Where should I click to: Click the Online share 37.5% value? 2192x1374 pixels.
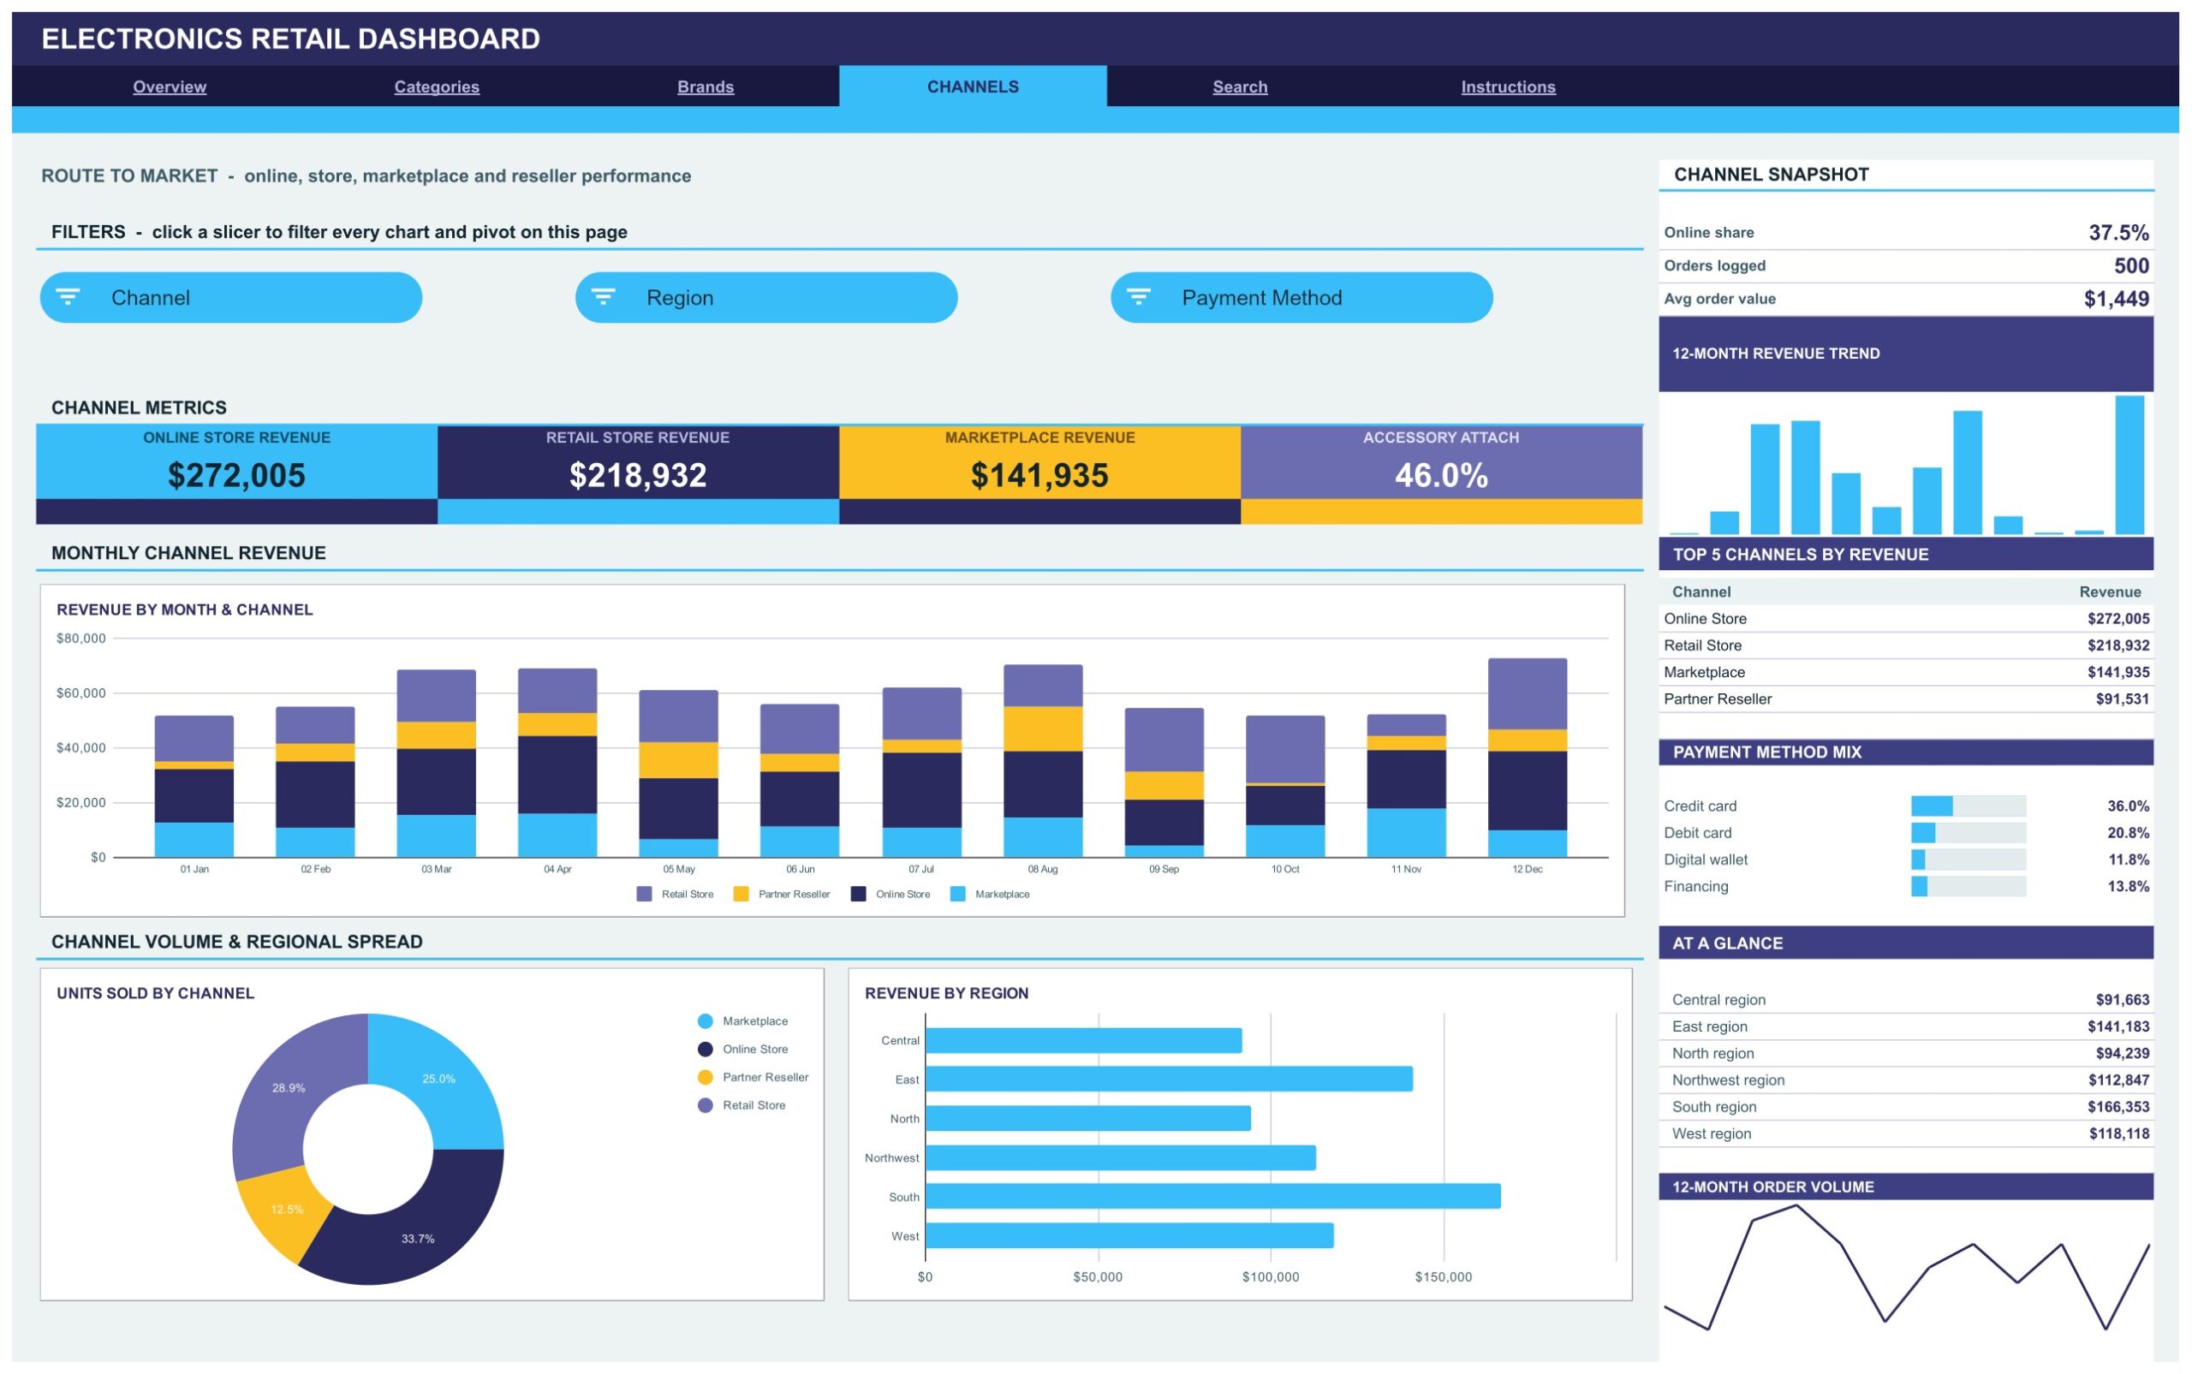[x=2118, y=233]
